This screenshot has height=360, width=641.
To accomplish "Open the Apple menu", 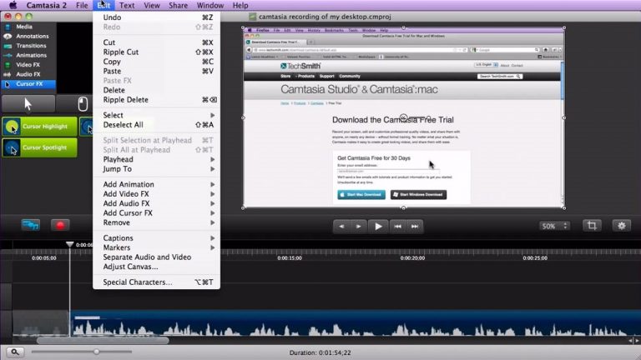I will (13, 5).
